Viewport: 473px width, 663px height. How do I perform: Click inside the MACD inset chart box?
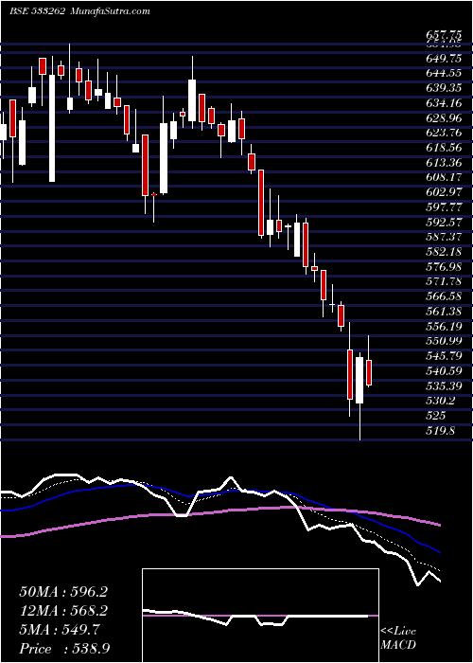260,616
